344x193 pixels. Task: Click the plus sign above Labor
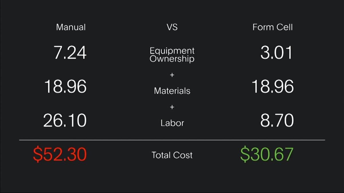[172, 107]
